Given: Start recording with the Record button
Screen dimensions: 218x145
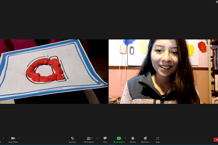Looking at the screenshot, I should (x=133, y=139).
